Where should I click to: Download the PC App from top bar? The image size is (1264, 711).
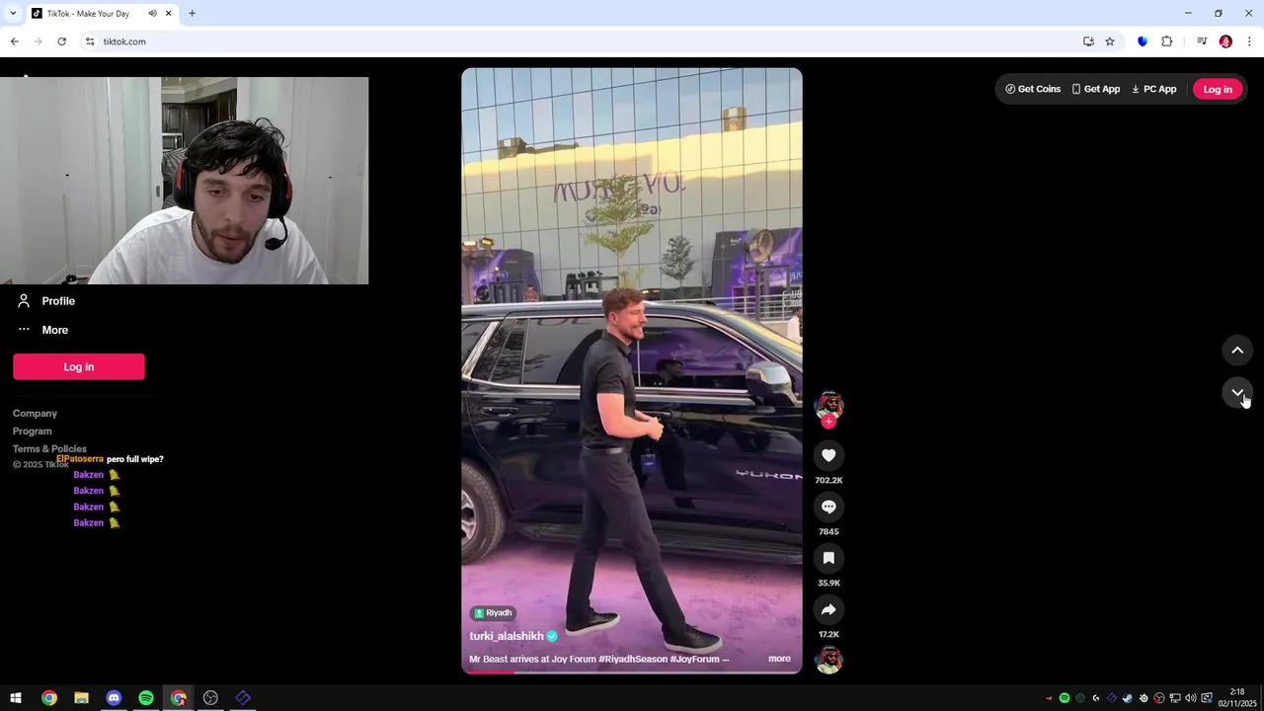tap(1153, 89)
